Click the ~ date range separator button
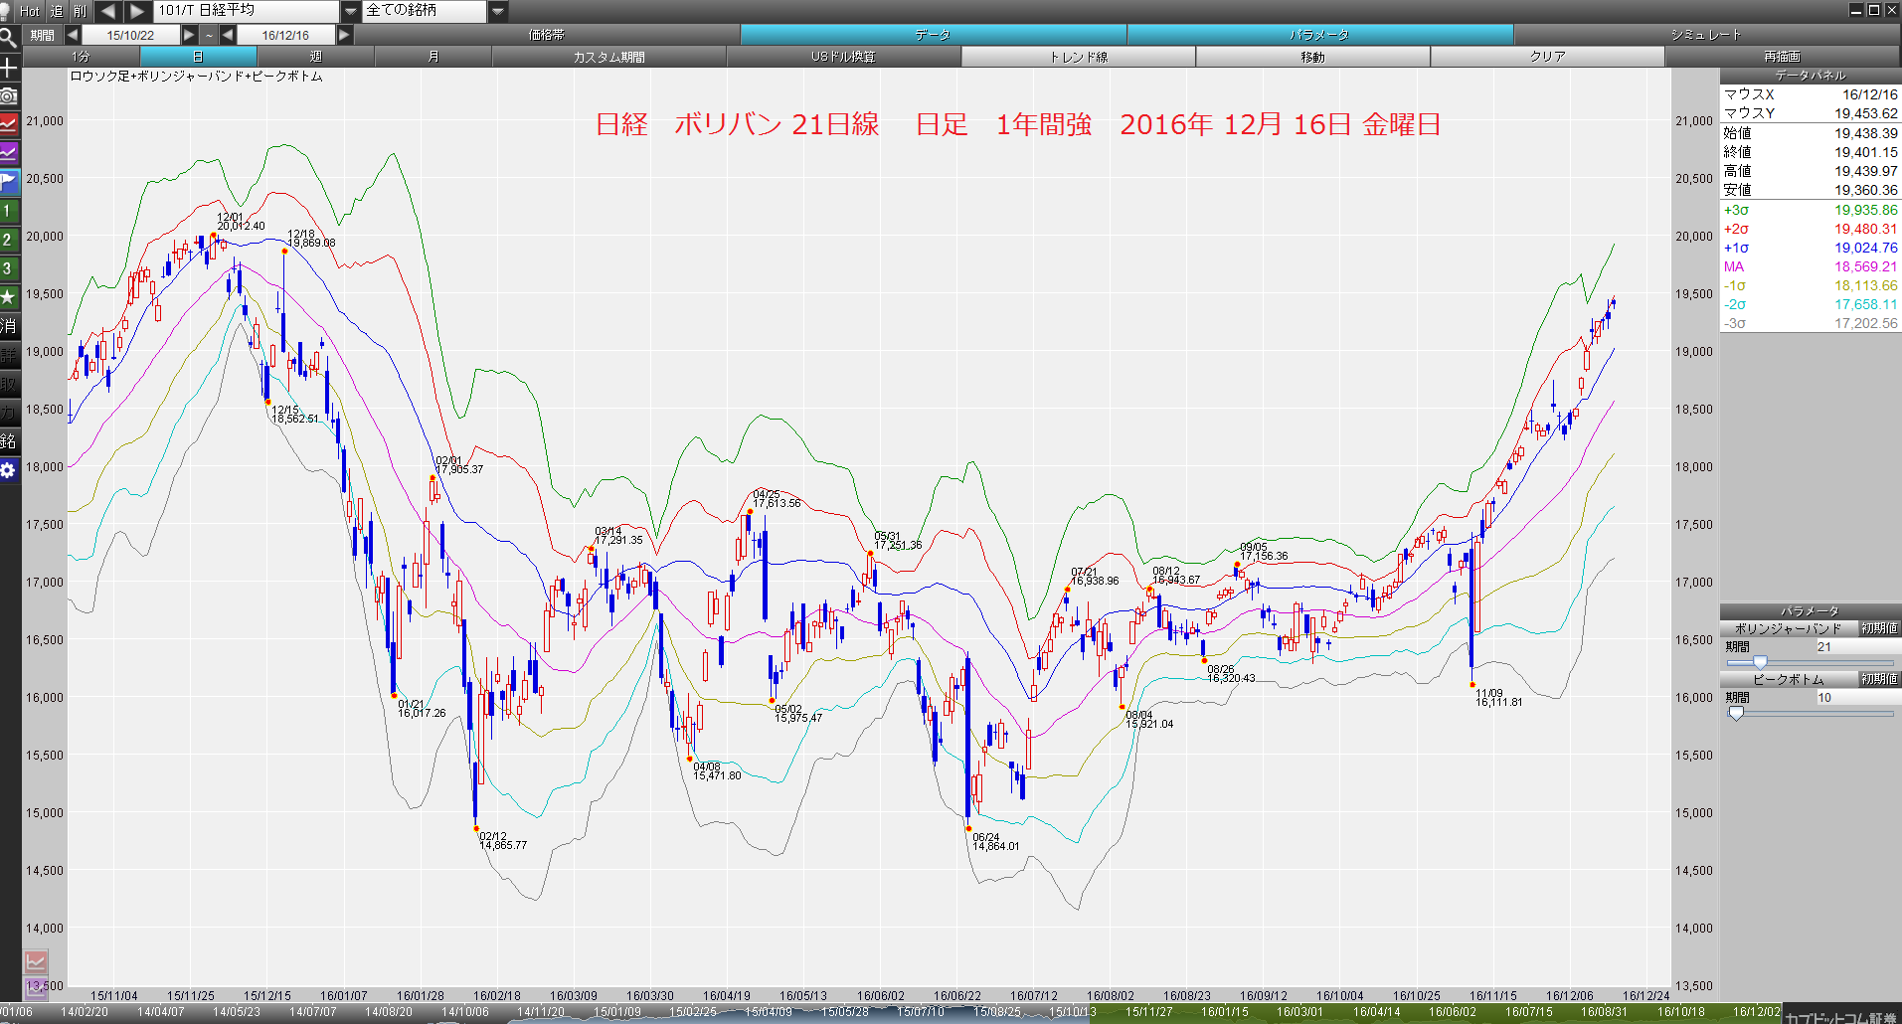This screenshot has height=1024, width=1902. click(x=209, y=35)
